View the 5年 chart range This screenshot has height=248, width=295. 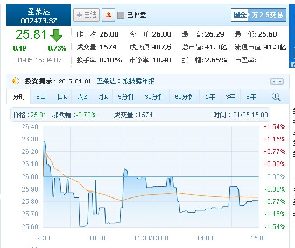click(x=251, y=97)
